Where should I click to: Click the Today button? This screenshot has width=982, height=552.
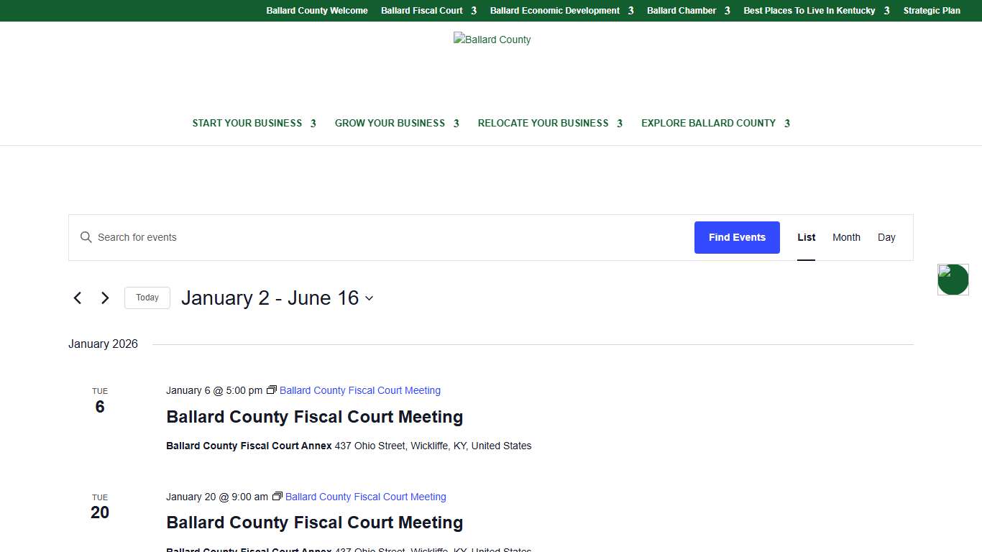[x=147, y=298]
